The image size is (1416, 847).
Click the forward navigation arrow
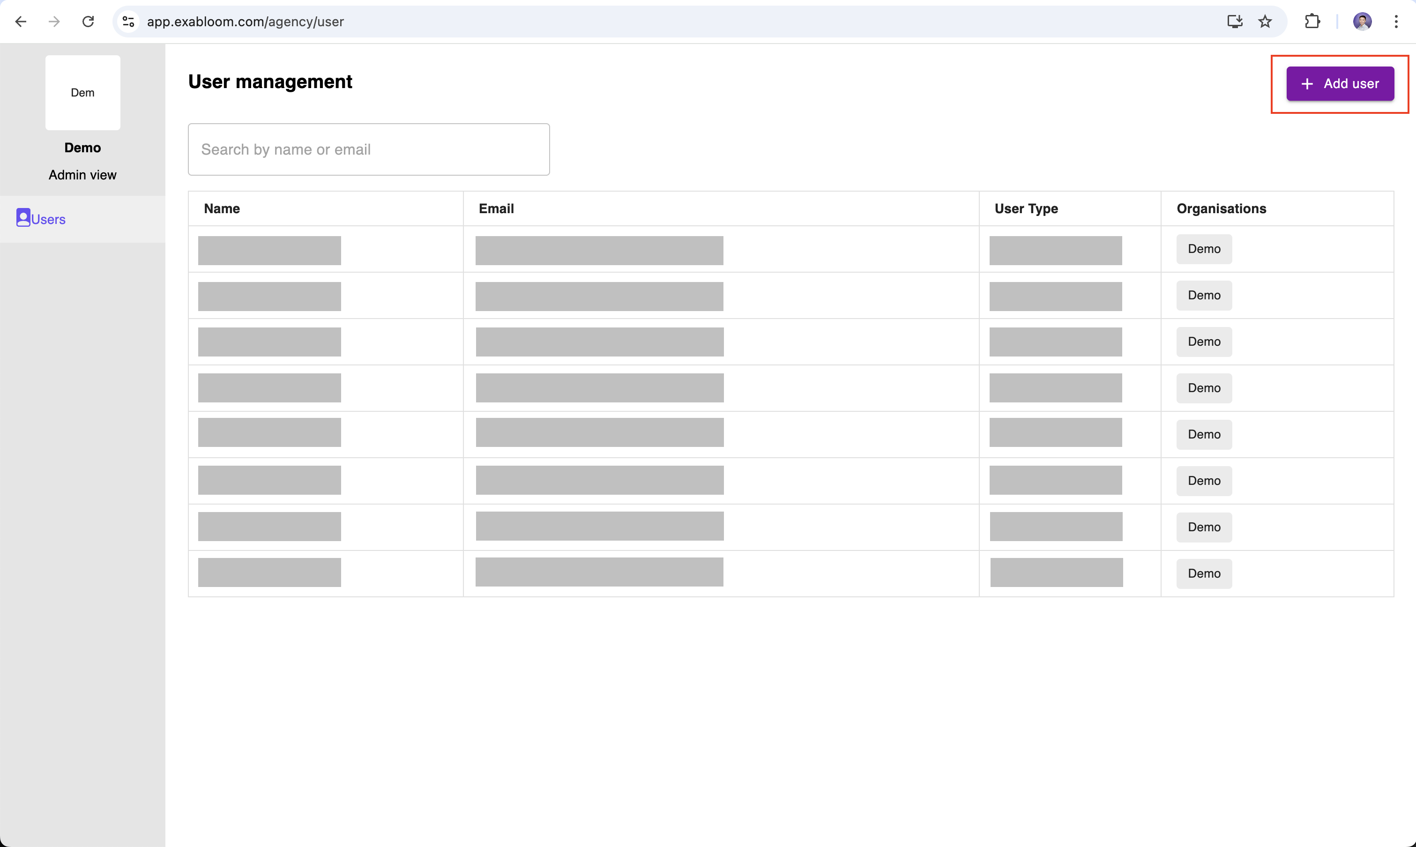point(54,21)
